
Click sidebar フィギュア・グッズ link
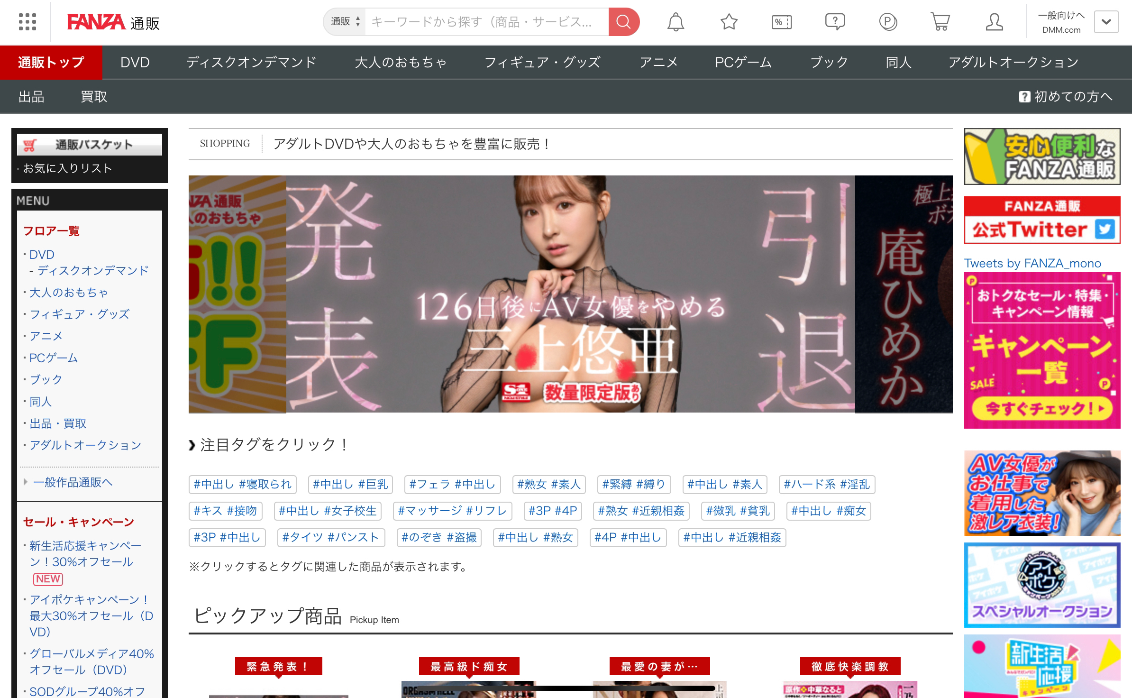[80, 314]
